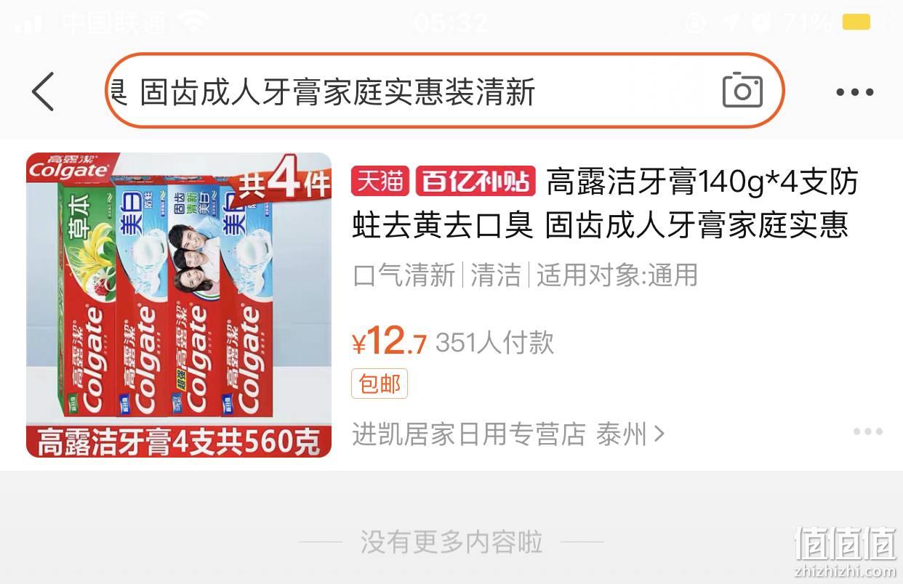Open camera image search icon
903x584 pixels.
[742, 91]
